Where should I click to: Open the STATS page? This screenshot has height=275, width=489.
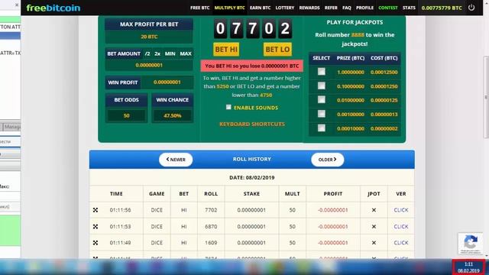click(409, 8)
